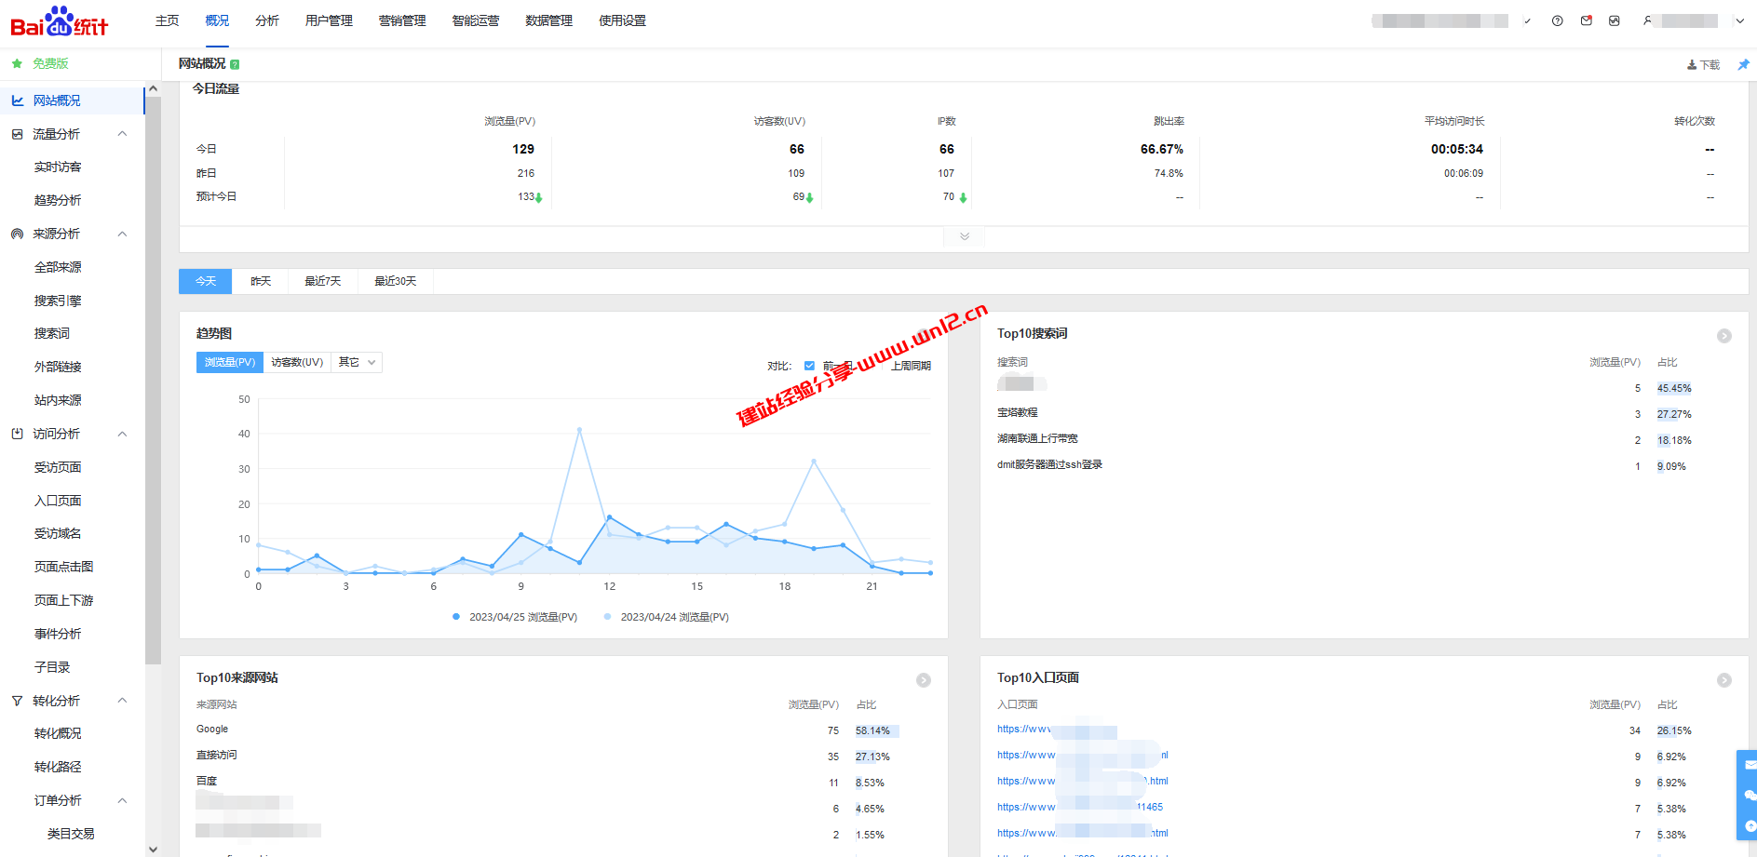Click the blue pin icon beside 下载
The image size is (1757, 857).
click(x=1743, y=64)
